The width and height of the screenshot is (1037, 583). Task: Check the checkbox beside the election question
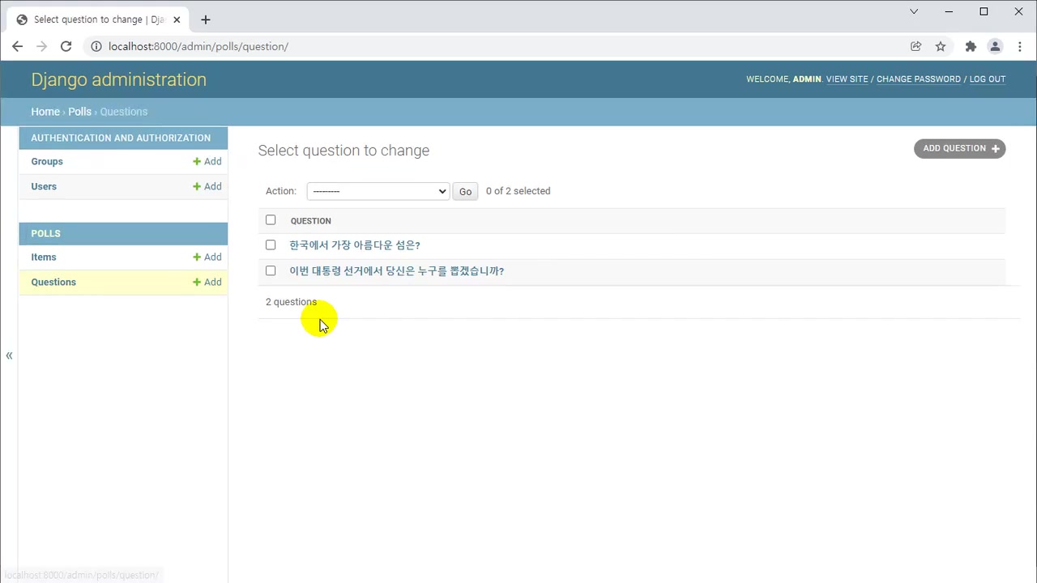pyautogui.click(x=271, y=270)
